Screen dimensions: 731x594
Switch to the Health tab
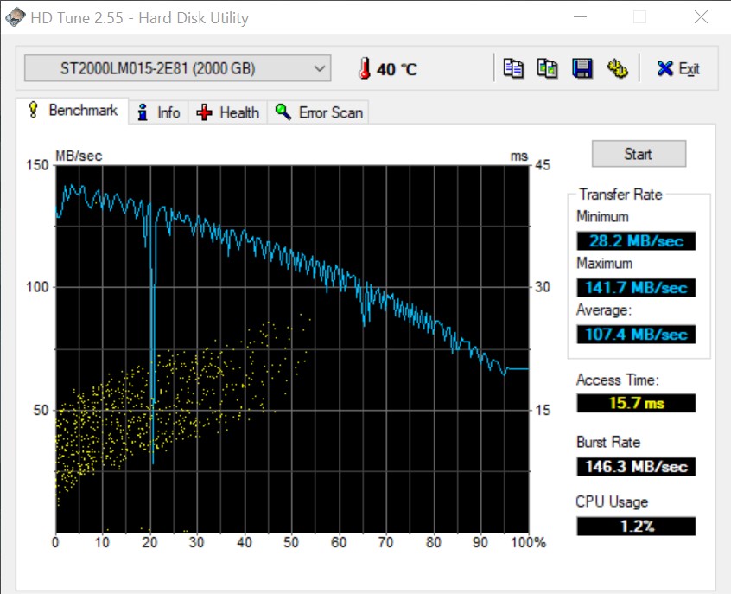pos(228,112)
